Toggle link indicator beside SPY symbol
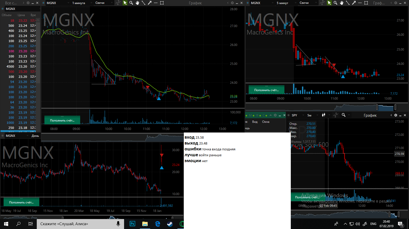The height and width of the screenshot is (229, 409). [x=288, y=115]
